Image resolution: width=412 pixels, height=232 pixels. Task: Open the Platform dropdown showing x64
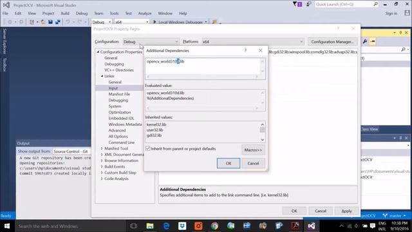253,41
